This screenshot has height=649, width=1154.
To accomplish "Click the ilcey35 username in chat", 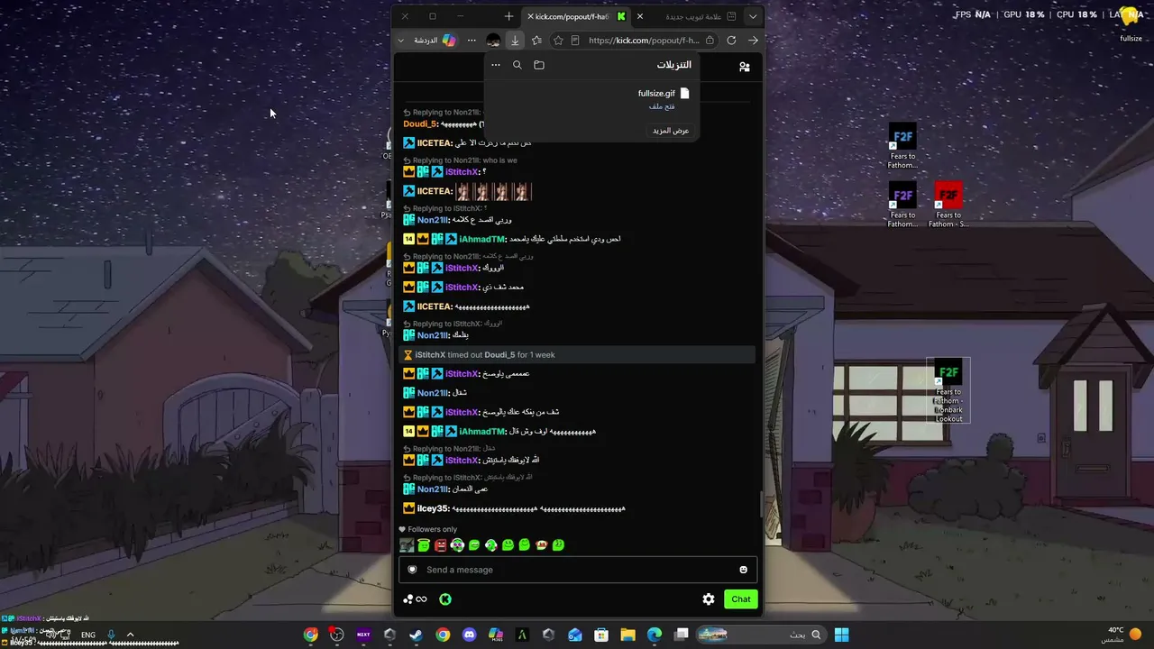I will [x=433, y=508].
